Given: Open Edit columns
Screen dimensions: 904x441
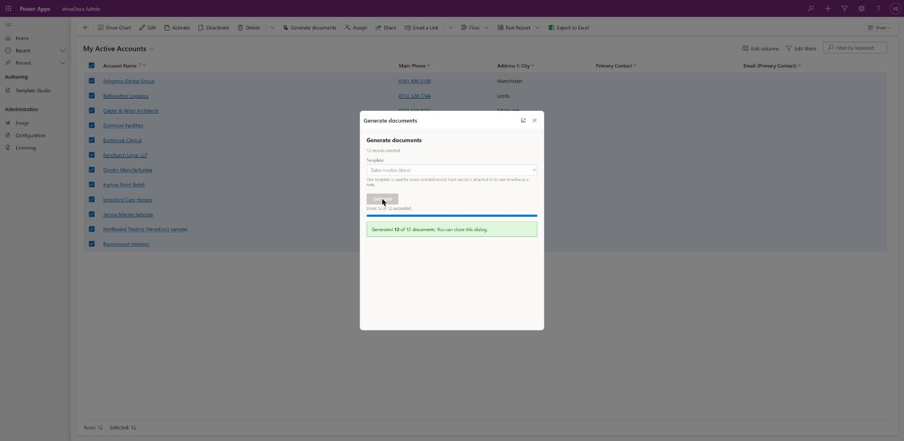Looking at the screenshot, I should click(760, 48).
